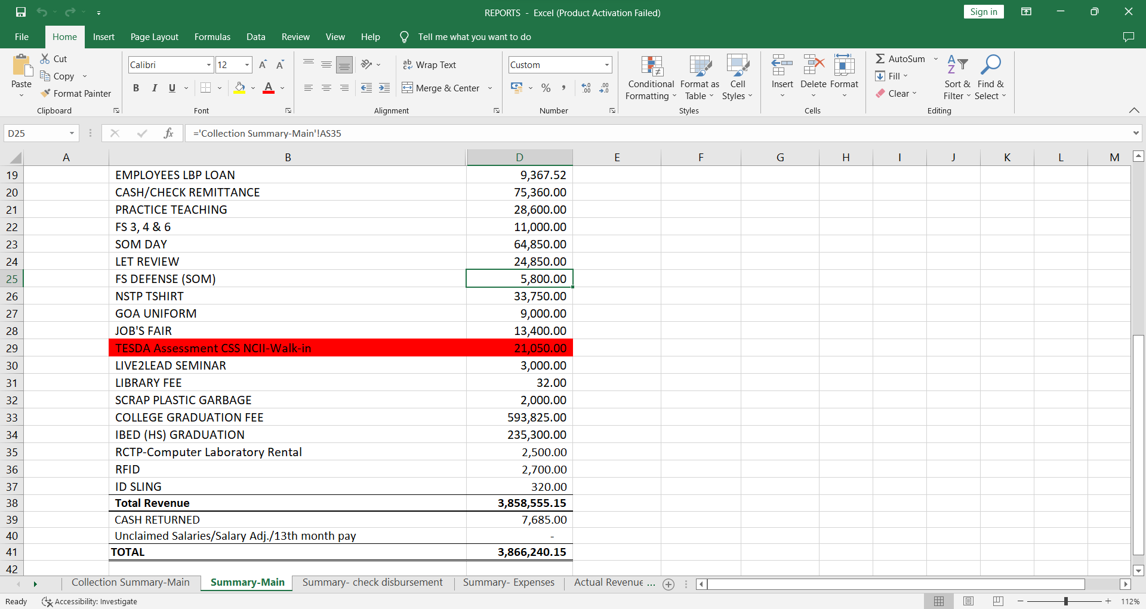Switch to the Insert ribbon tab
The image size is (1146, 609).
click(103, 37)
